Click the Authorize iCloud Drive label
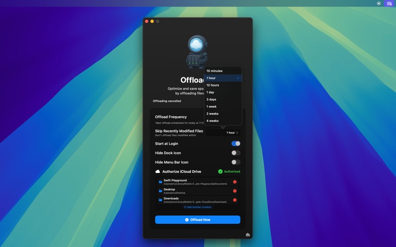Viewport: 396px width, 247px height. (x=182, y=171)
